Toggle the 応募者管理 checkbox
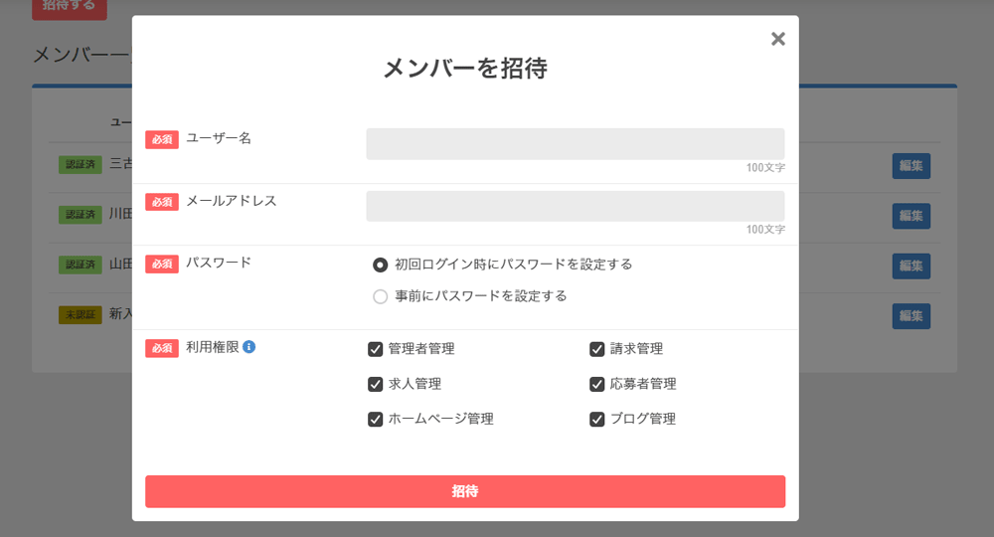Viewport: 994px width, 537px height. (x=597, y=384)
